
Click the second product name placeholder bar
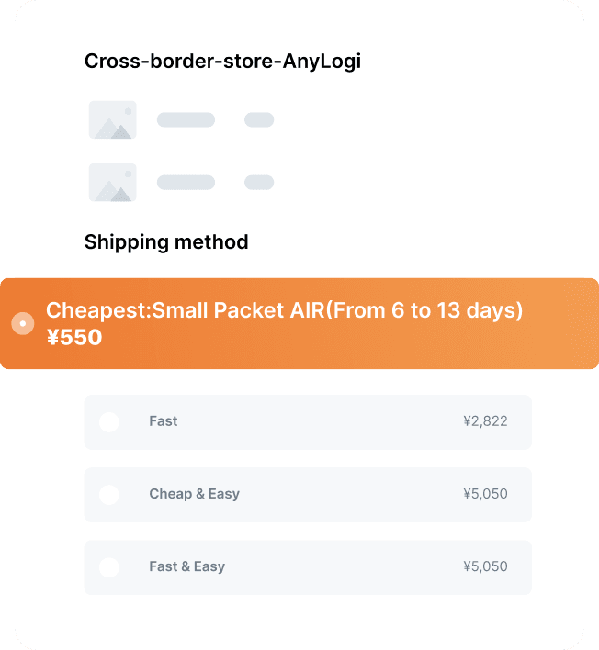[x=186, y=183]
